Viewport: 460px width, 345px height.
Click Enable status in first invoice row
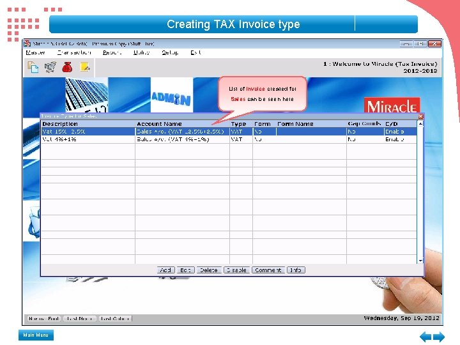(x=401, y=132)
